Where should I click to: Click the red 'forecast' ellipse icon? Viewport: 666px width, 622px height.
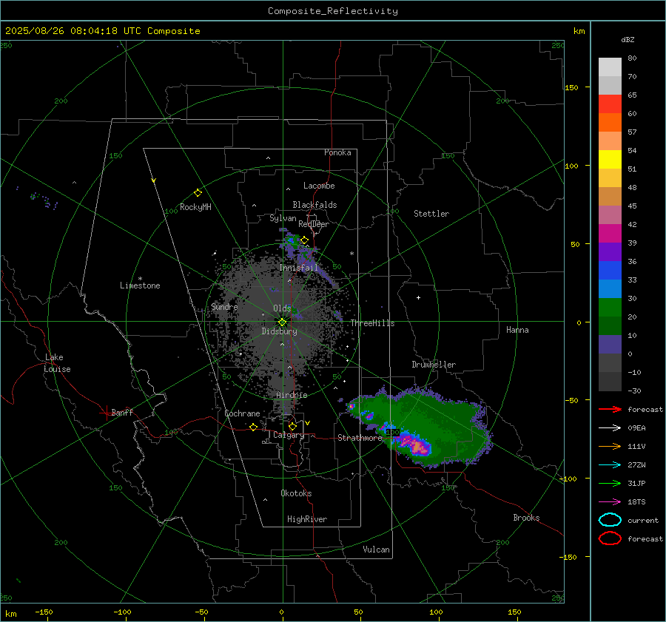[610, 538]
